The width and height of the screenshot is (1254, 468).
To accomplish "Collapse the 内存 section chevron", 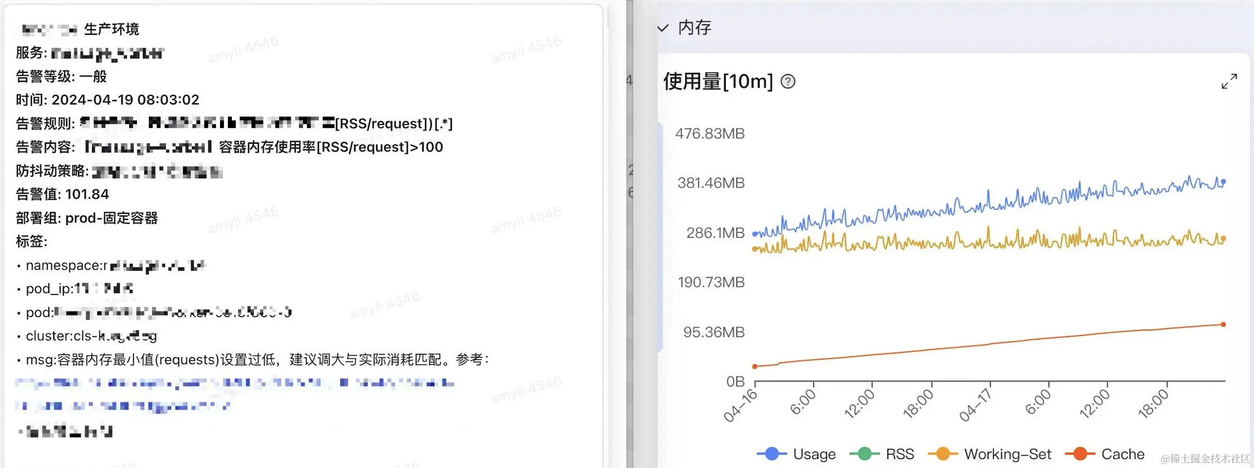I will pos(663,27).
